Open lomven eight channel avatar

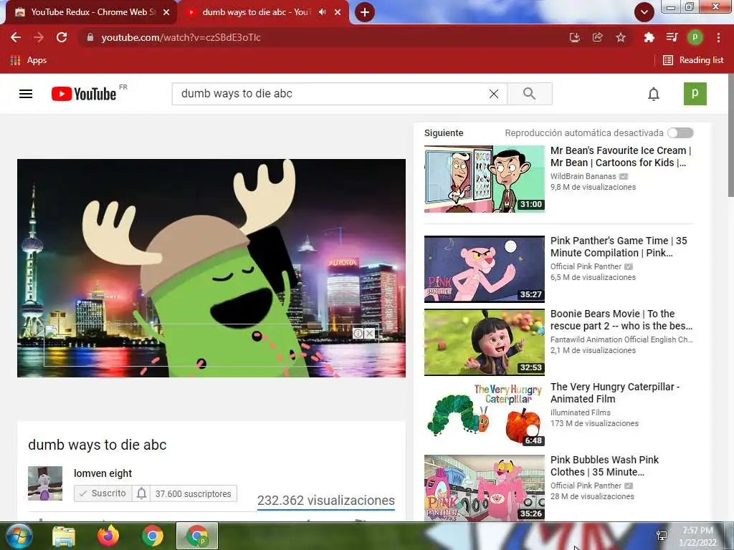45,483
